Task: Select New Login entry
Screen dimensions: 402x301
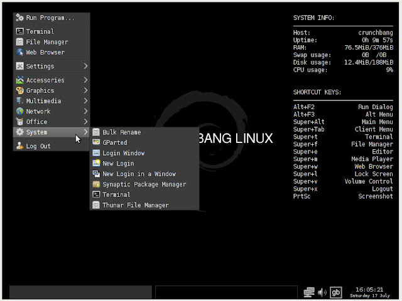Action: [144, 163]
